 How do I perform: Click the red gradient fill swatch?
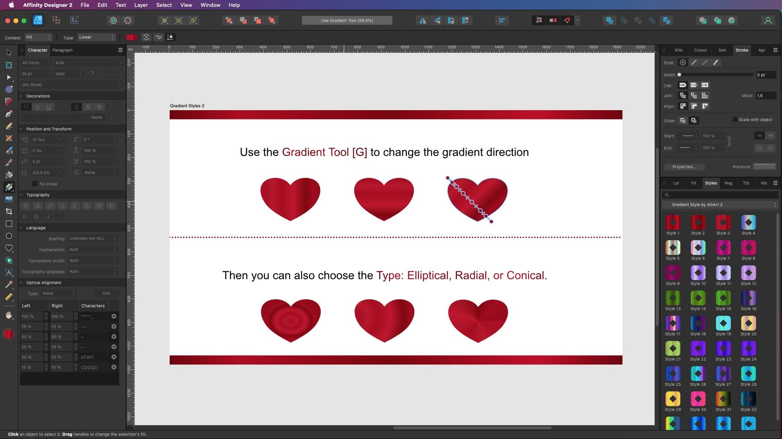[131, 37]
